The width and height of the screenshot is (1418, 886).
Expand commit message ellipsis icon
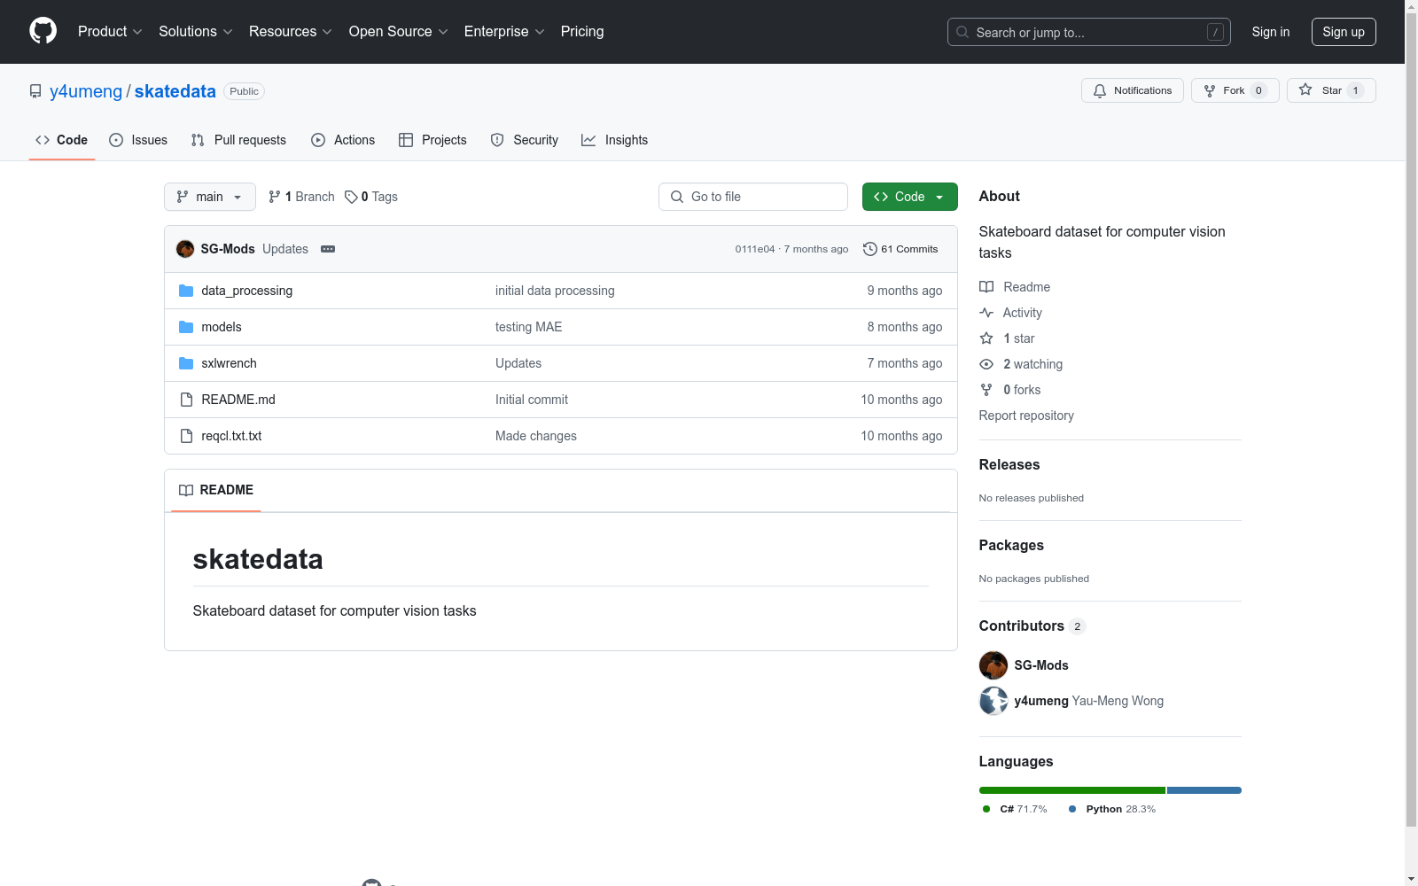click(328, 249)
